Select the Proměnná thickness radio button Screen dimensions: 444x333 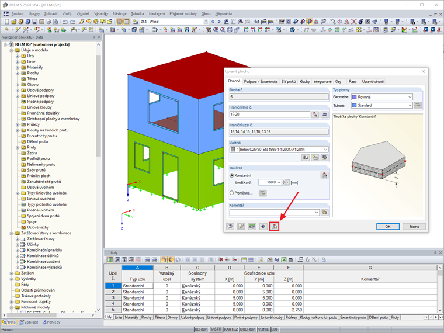pos(231,193)
